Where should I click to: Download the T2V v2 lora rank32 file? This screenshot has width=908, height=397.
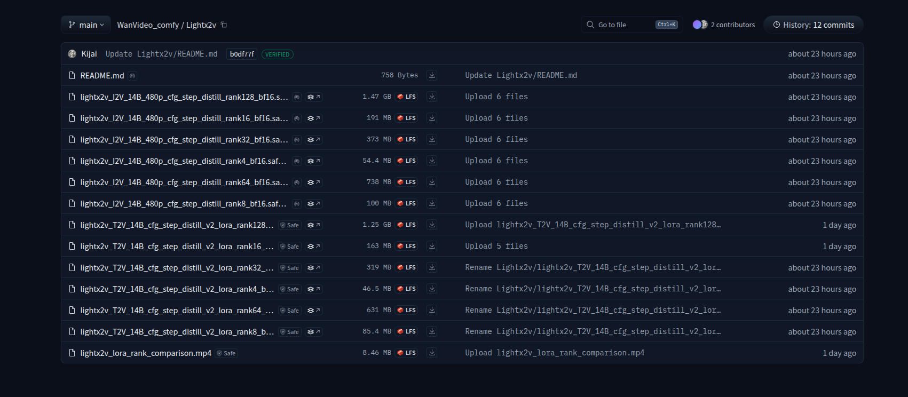[x=432, y=267]
